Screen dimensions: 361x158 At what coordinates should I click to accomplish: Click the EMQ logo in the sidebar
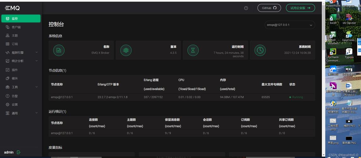(x=12, y=8)
